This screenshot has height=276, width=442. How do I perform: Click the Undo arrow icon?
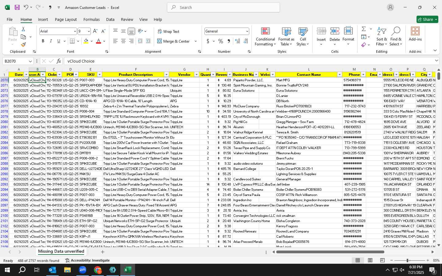26,7
